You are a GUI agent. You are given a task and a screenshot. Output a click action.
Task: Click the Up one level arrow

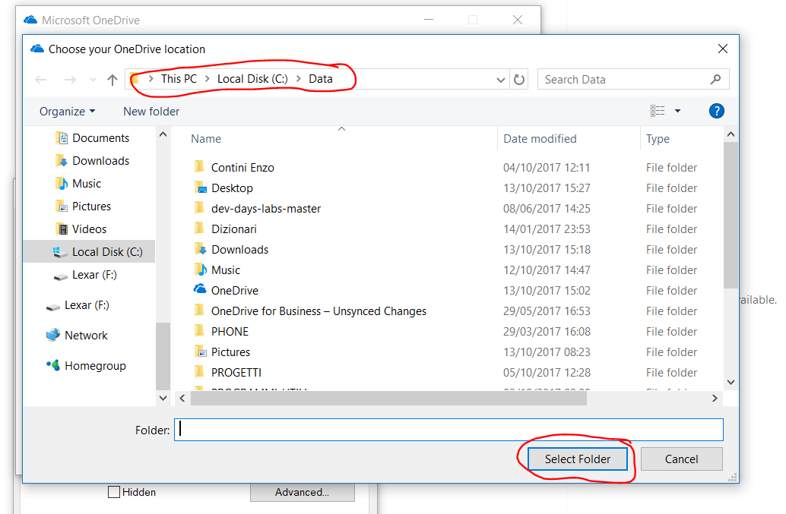[x=113, y=80]
